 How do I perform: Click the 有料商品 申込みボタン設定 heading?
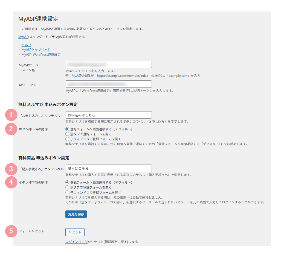(44, 158)
